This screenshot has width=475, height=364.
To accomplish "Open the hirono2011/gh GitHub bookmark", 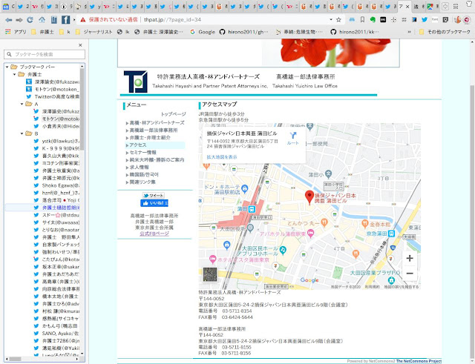I will coord(244,32).
